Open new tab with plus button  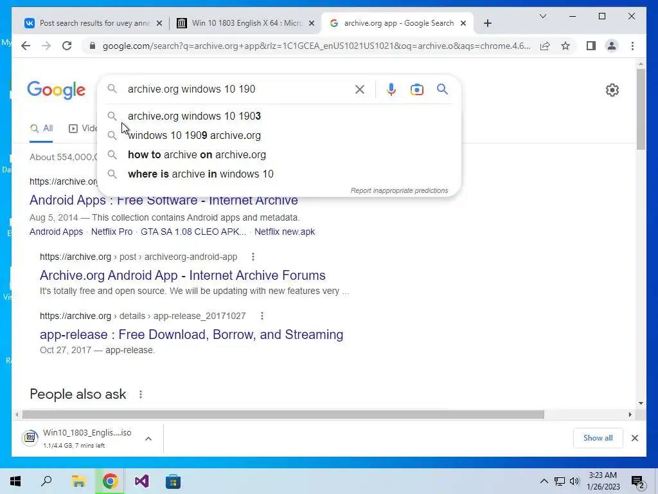tap(487, 23)
